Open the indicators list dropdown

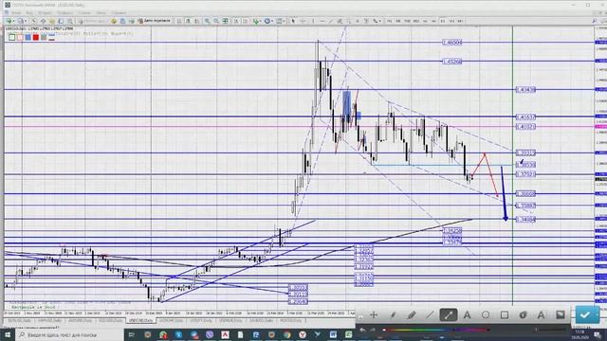(x=257, y=21)
